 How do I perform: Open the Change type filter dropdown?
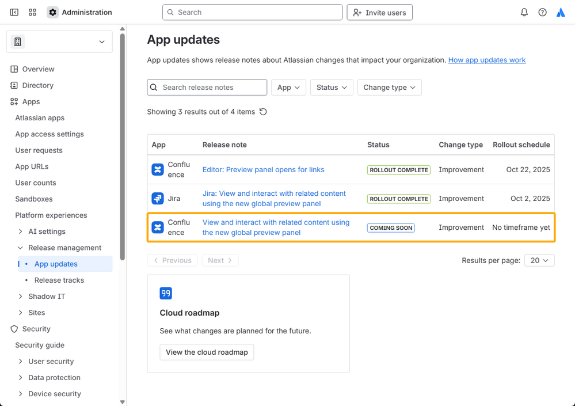pyautogui.click(x=389, y=88)
